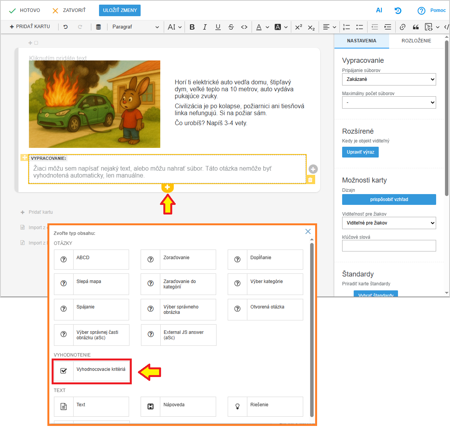The width and height of the screenshot is (450, 429).
Task: Click the HOTOVO checkmark button
Action: pyautogui.click(x=24, y=10)
